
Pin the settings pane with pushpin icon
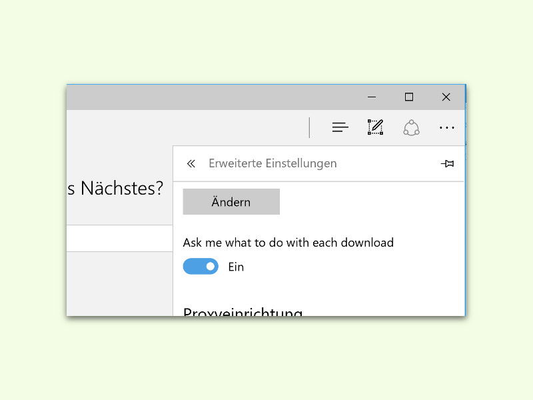(x=447, y=163)
